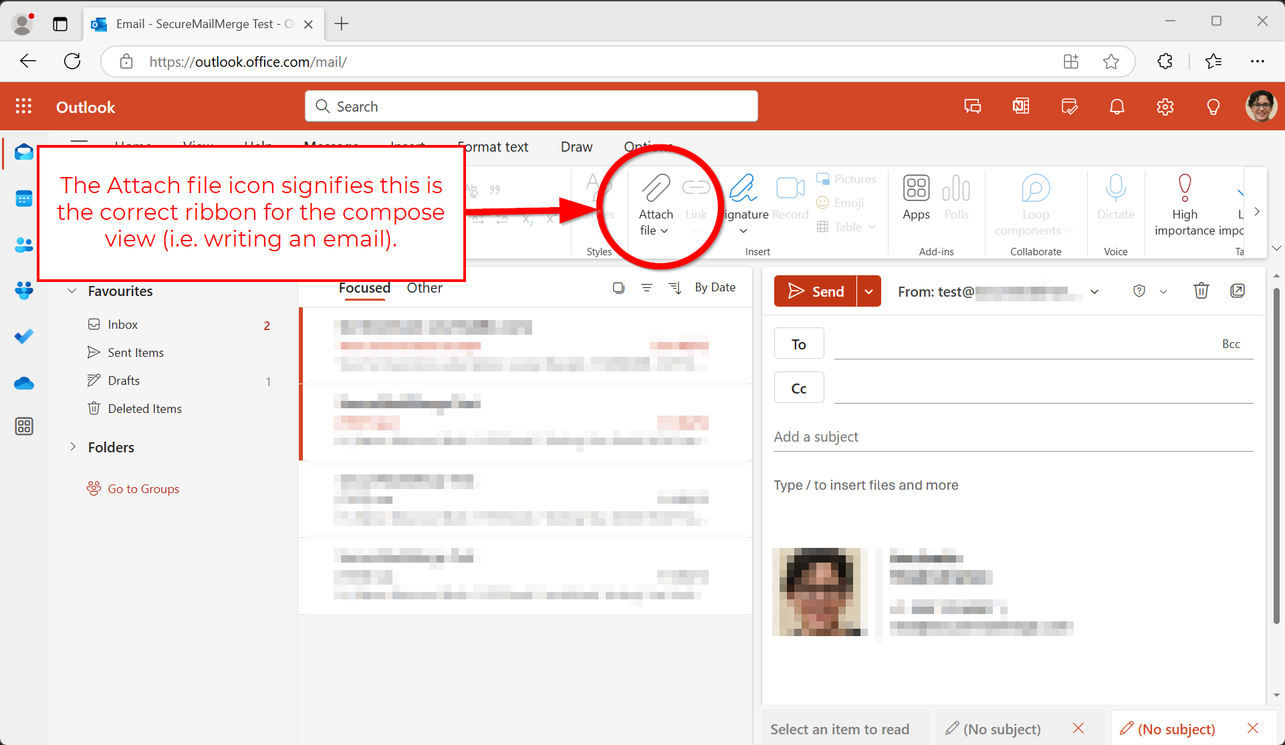Expand the Folders tree section
This screenshot has width=1285, height=745.
[x=73, y=447]
